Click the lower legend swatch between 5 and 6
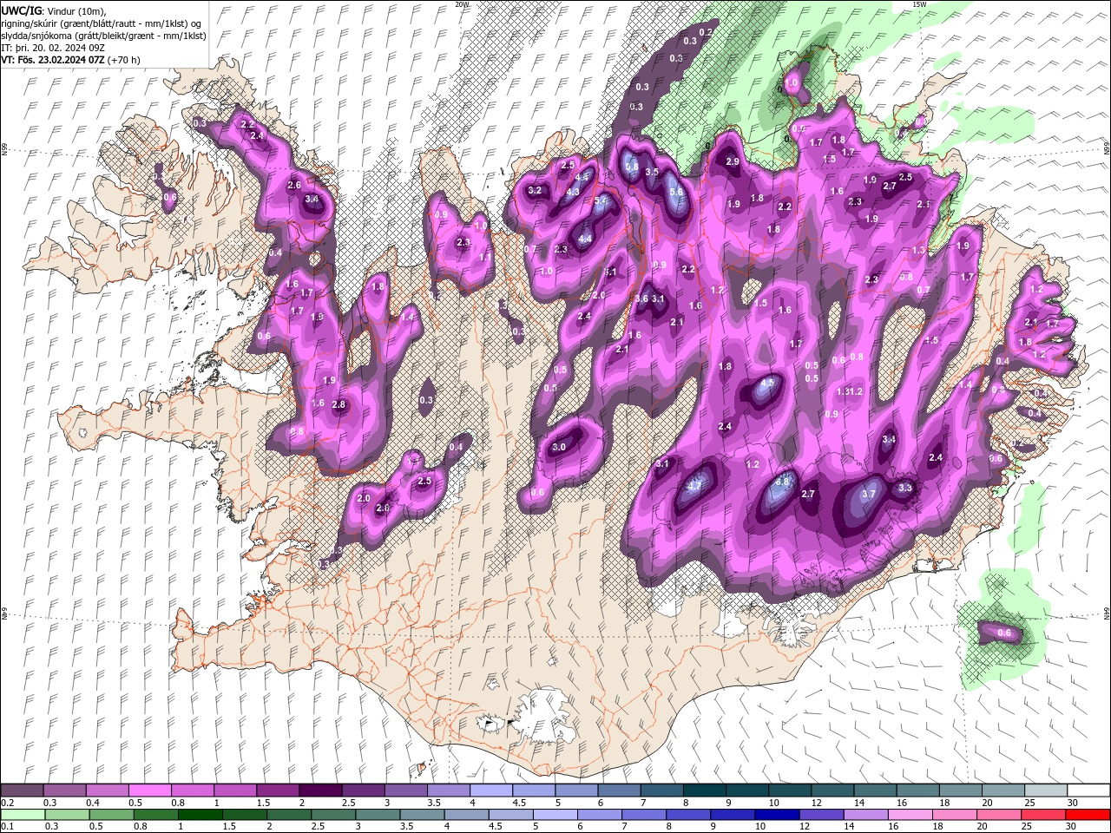Image resolution: width=1111 pixels, height=833 pixels. (555, 815)
